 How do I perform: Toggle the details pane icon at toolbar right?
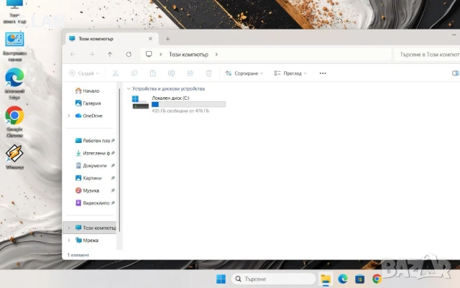point(455,73)
